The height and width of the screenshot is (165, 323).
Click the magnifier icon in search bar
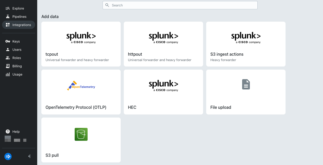tap(107, 5)
